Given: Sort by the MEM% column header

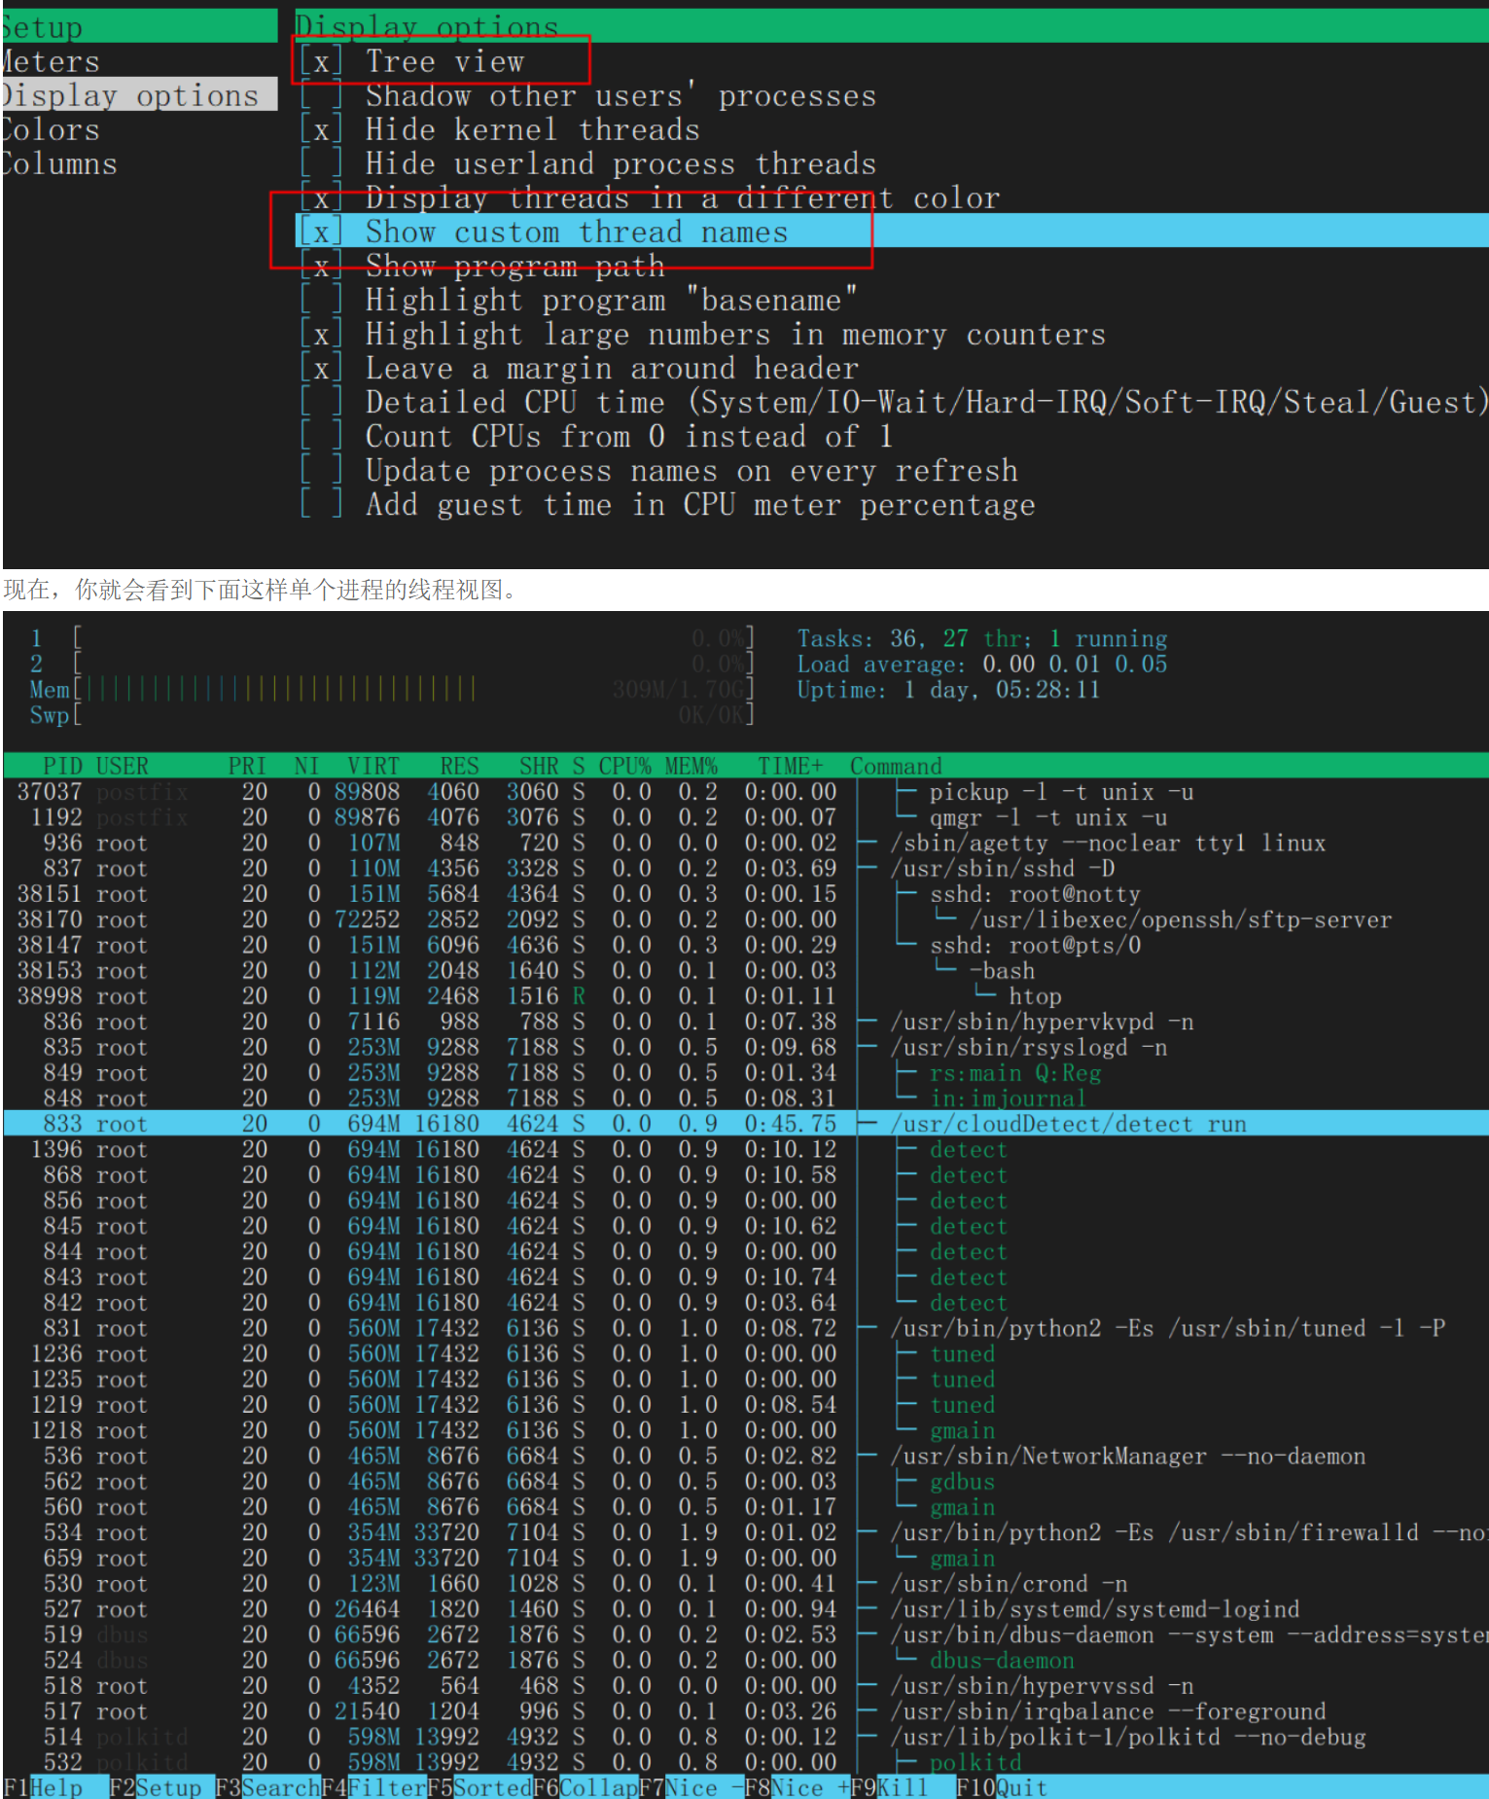Looking at the screenshot, I should [x=691, y=767].
